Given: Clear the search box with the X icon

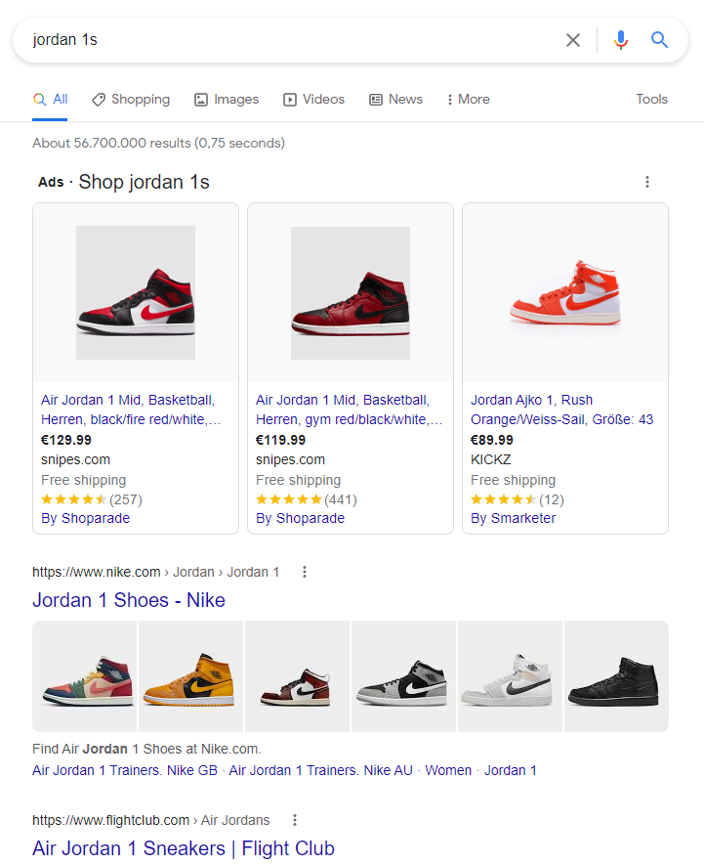Looking at the screenshot, I should [573, 40].
